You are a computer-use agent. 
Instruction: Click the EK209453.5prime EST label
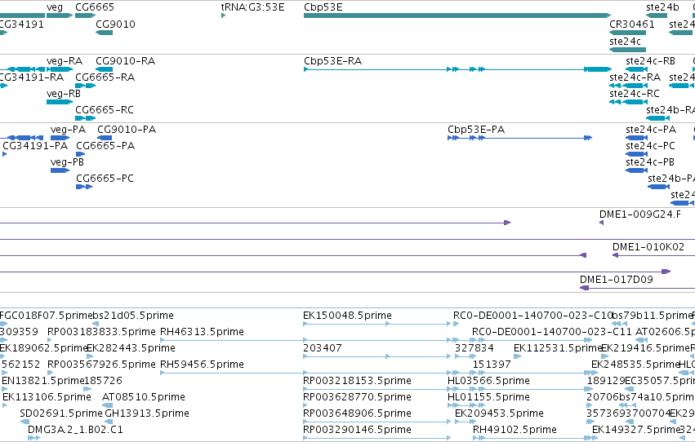pyautogui.click(x=499, y=413)
